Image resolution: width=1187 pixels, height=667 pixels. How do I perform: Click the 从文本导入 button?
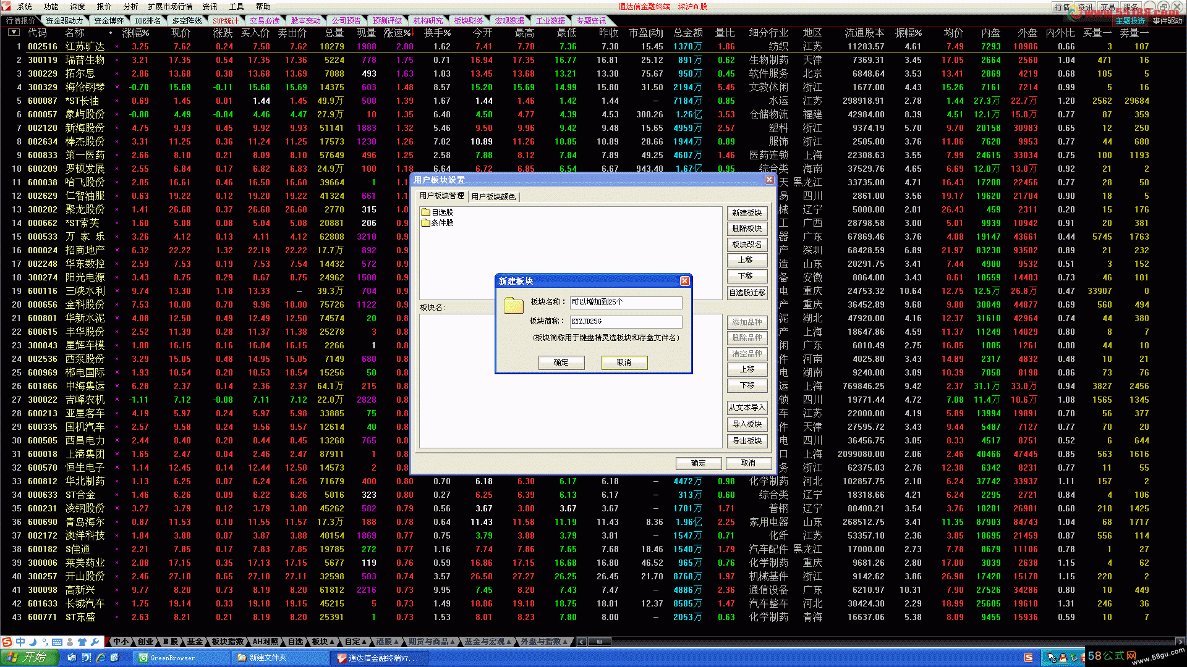click(x=747, y=408)
